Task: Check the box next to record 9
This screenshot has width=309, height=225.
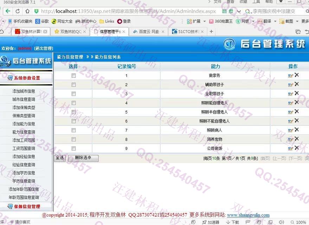Action: point(73,149)
